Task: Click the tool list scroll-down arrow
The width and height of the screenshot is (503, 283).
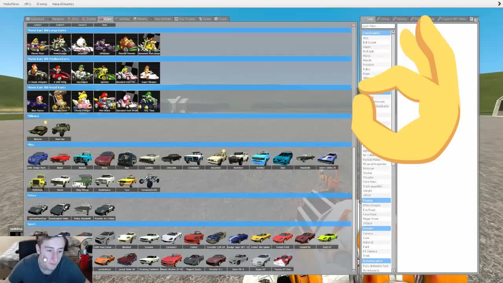Action: coord(393,271)
